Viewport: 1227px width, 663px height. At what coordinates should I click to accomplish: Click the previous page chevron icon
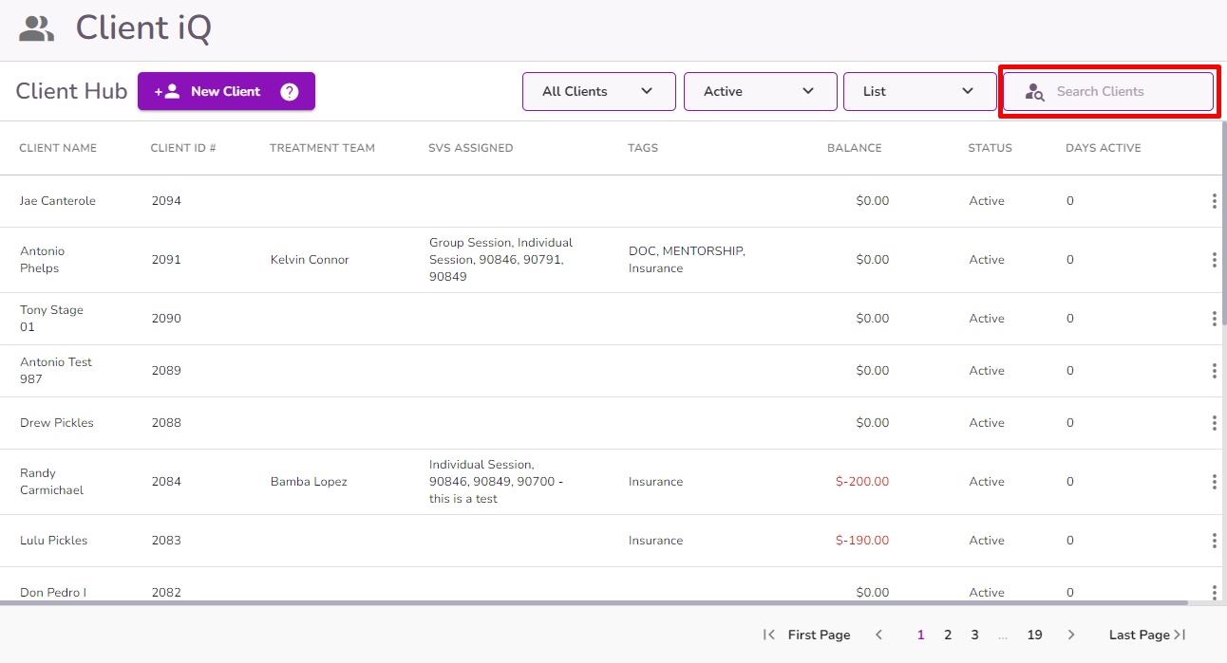tap(879, 634)
